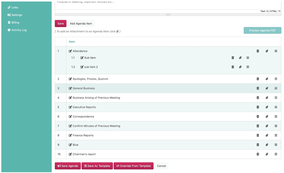Screen dimensions: 284x173
Task: Open Preview Agenda PDF
Action: click(x=262, y=31)
